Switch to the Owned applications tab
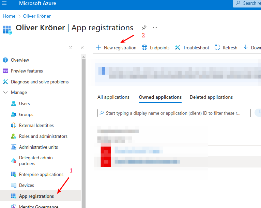The height and width of the screenshot is (208, 261). pos(160,97)
